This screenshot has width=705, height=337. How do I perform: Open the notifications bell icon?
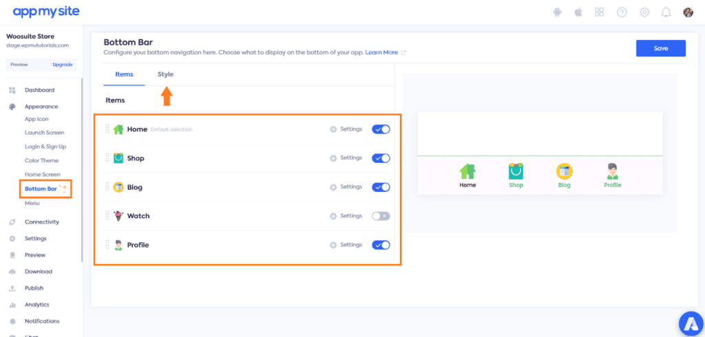coord(666,12)
